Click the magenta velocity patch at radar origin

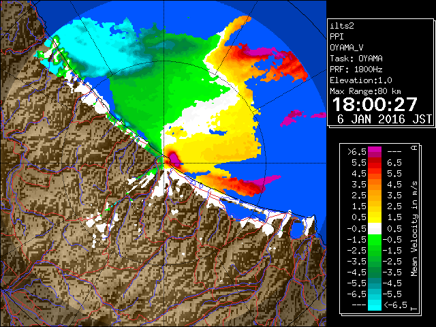click(x=174, y=159)
